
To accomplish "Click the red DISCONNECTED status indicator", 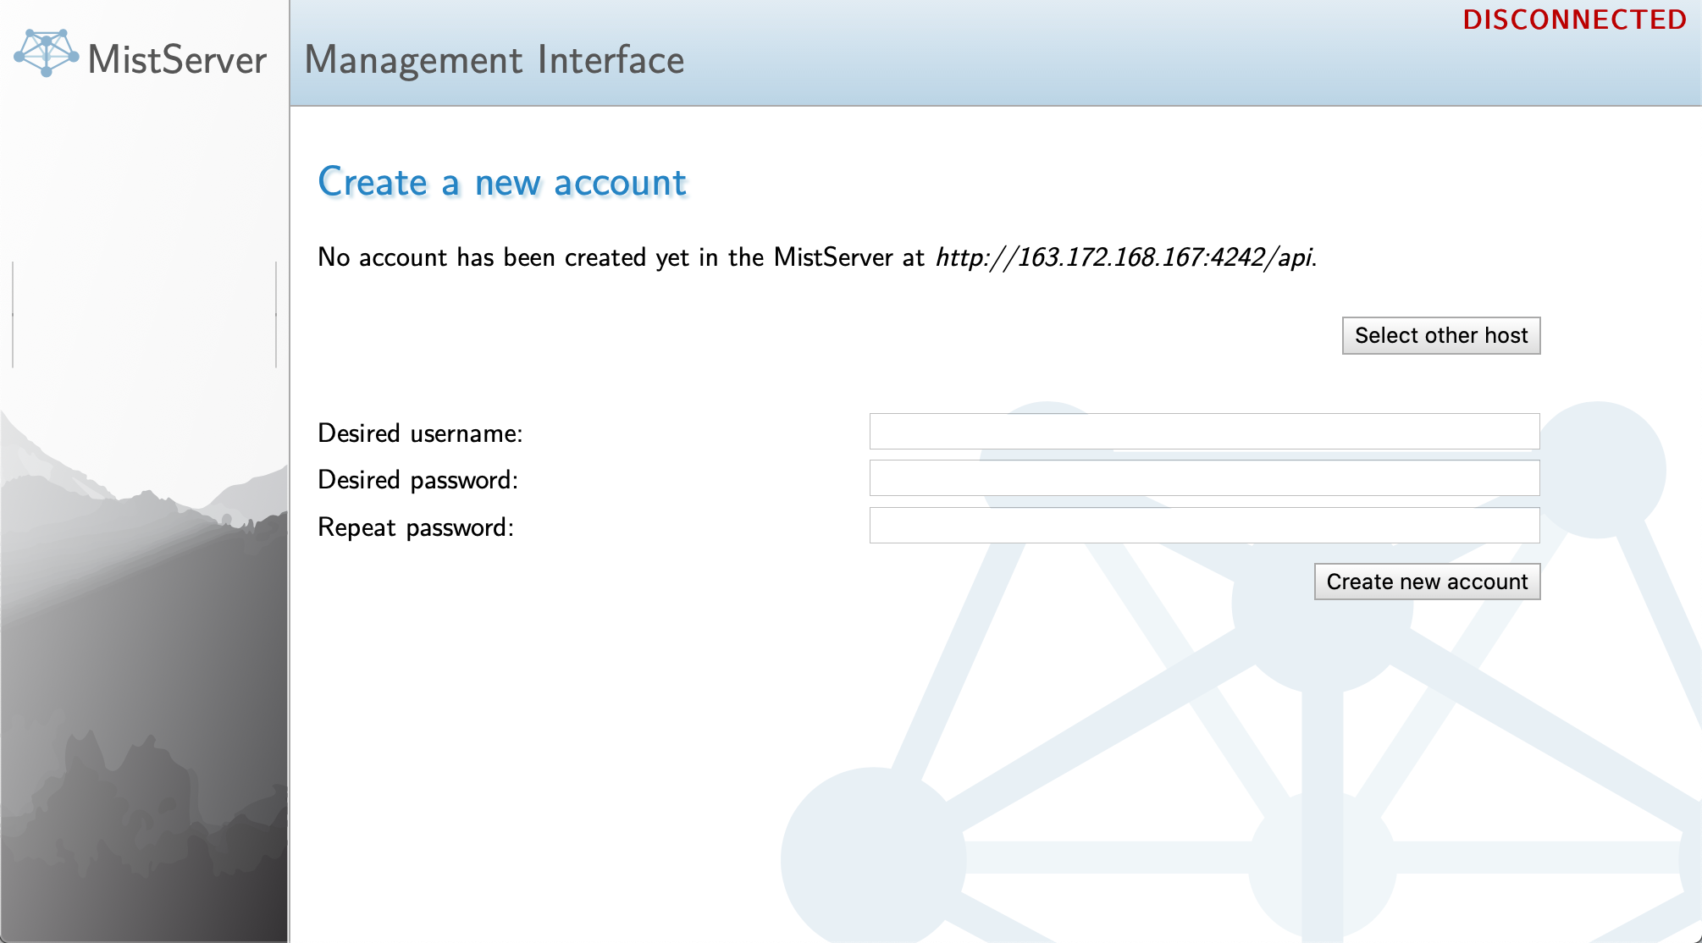I will pyautogui.click(x=1574, y=19).
